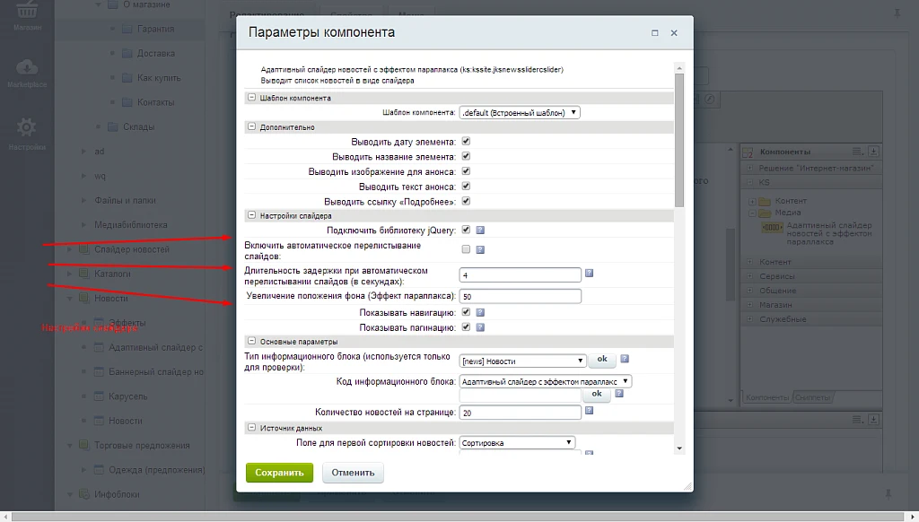Open help for automatic slide switching
This screenshot has height=522, width=919.
tap(480, 250)
